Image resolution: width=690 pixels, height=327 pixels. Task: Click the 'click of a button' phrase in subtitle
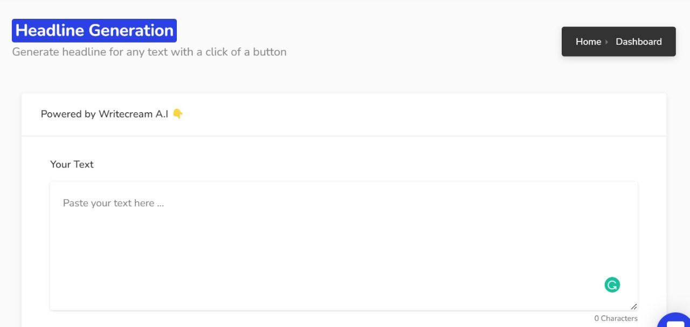tap(246, 52)
